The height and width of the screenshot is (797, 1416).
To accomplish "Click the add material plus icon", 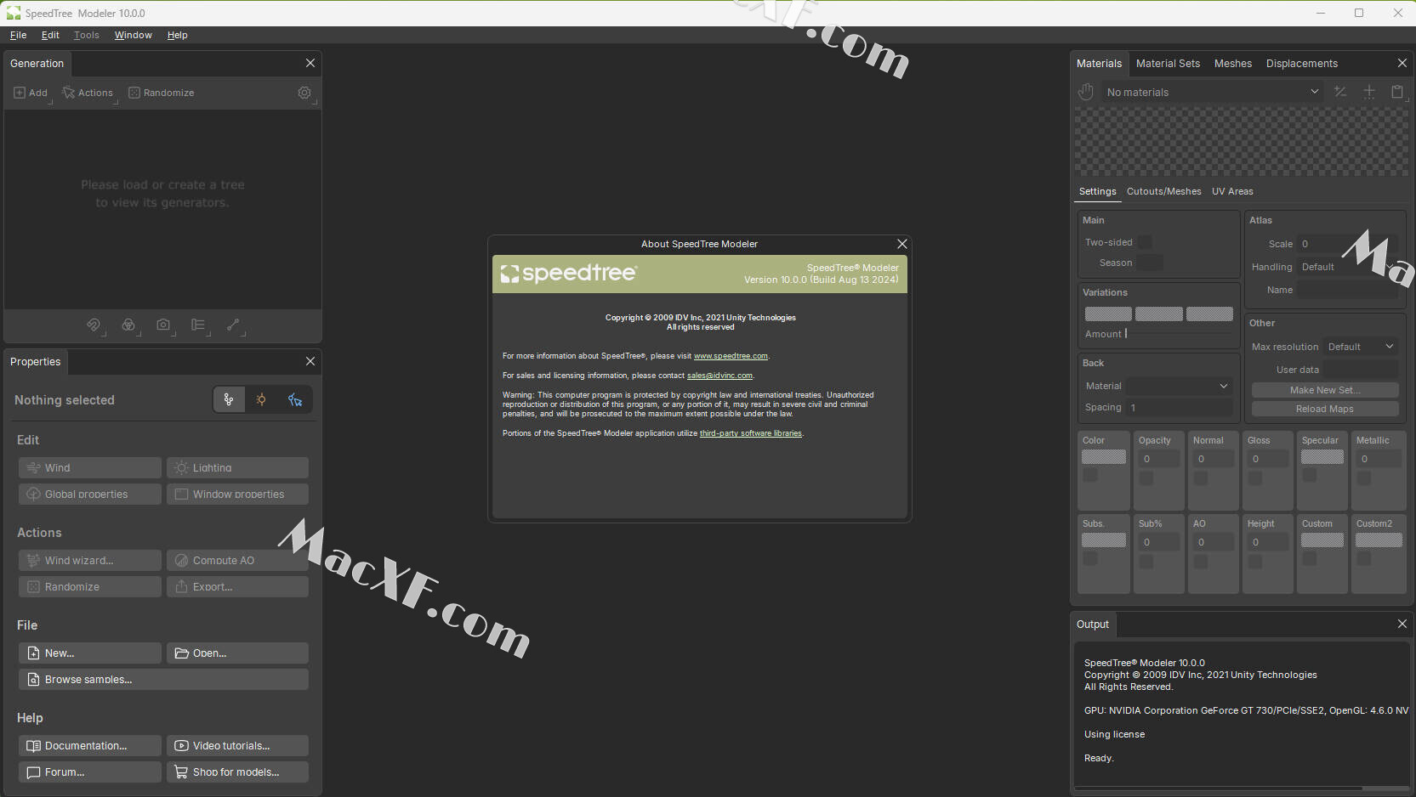I will tap(1369, 92).
